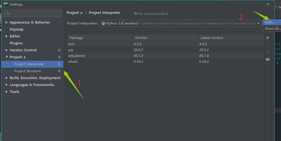Select Appearance & Behavior label
Screen dimensions: 281x141
(30, 22)
